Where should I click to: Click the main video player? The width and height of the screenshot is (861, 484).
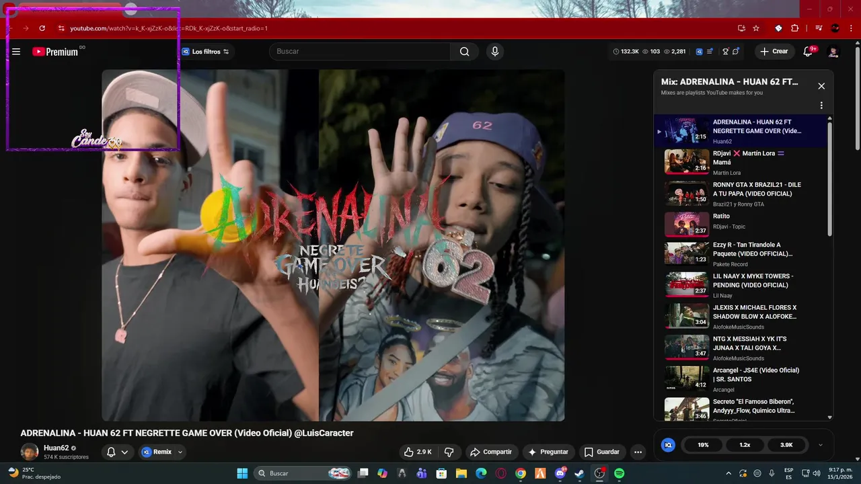point(333,245)
